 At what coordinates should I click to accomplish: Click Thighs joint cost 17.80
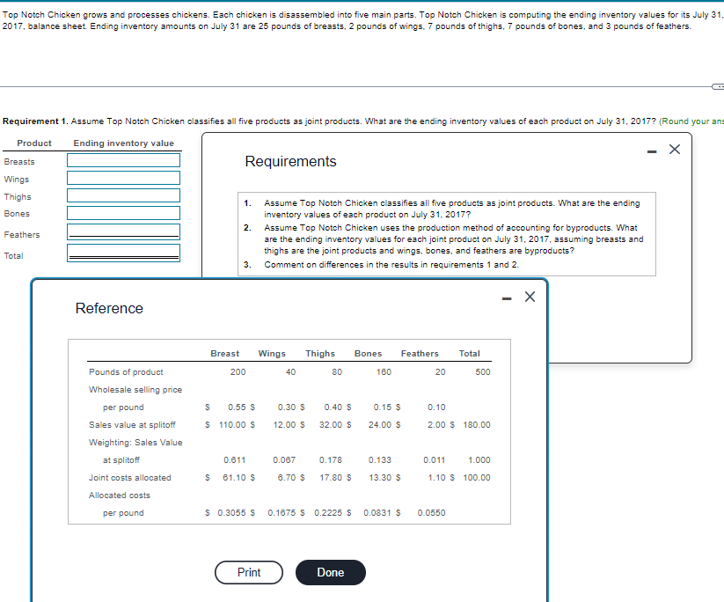pos(331,477)
